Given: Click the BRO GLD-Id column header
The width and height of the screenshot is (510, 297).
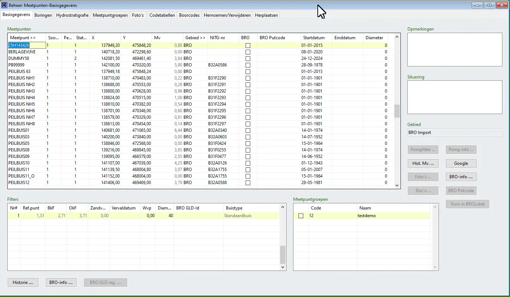Looking at the screenshot, I should pyautogui.click(x=199, y=208).
